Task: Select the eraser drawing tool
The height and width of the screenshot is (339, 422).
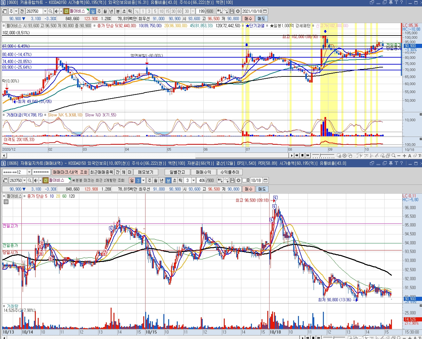Action: 415,156
